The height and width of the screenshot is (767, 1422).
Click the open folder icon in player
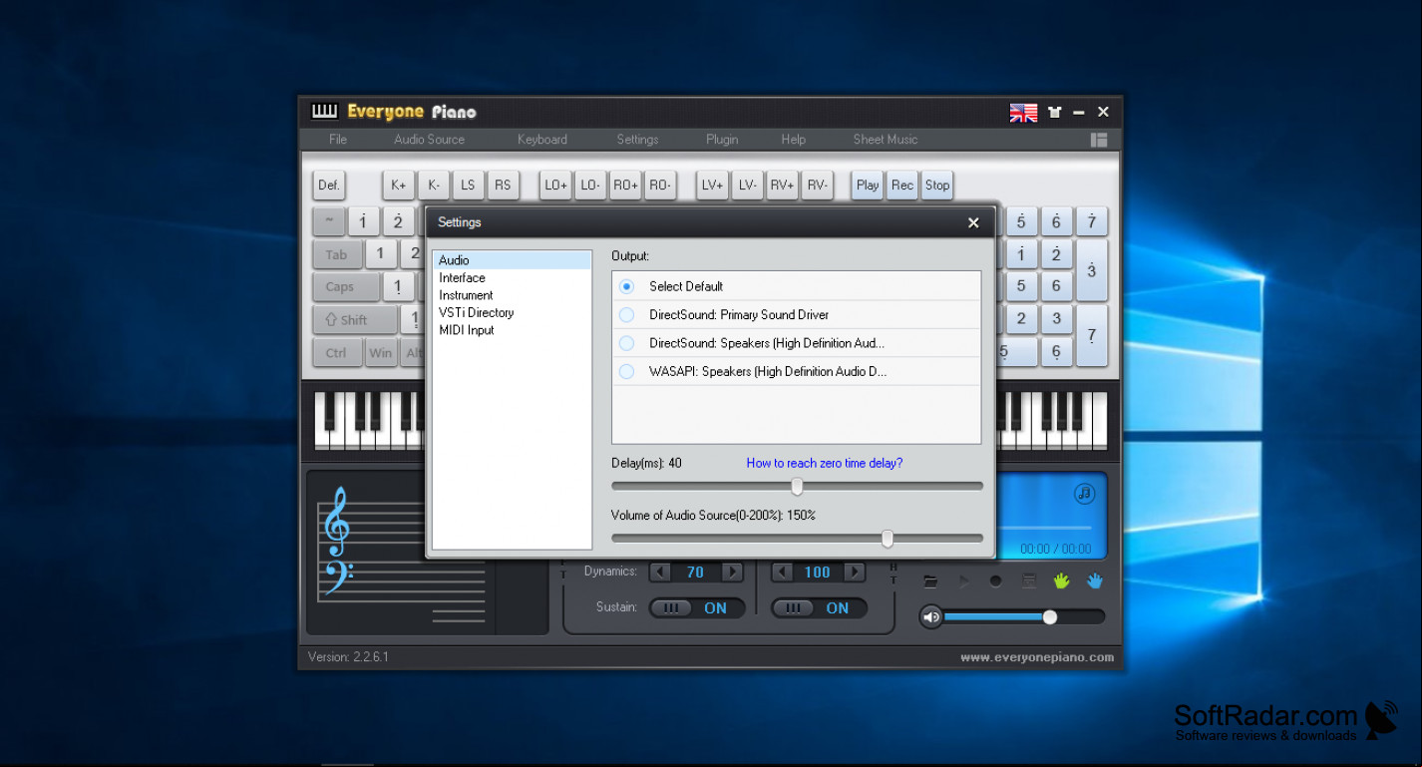pos(930,581)
